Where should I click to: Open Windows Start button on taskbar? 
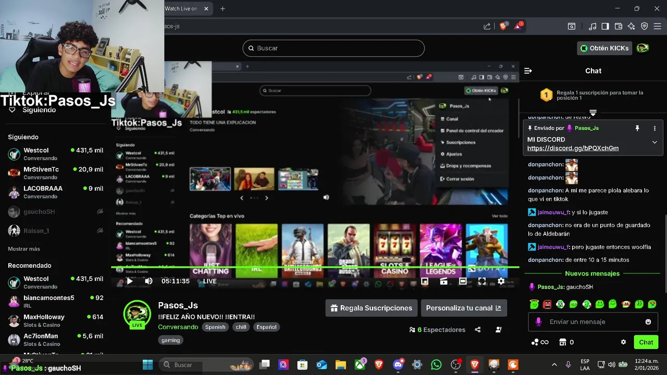147,365
